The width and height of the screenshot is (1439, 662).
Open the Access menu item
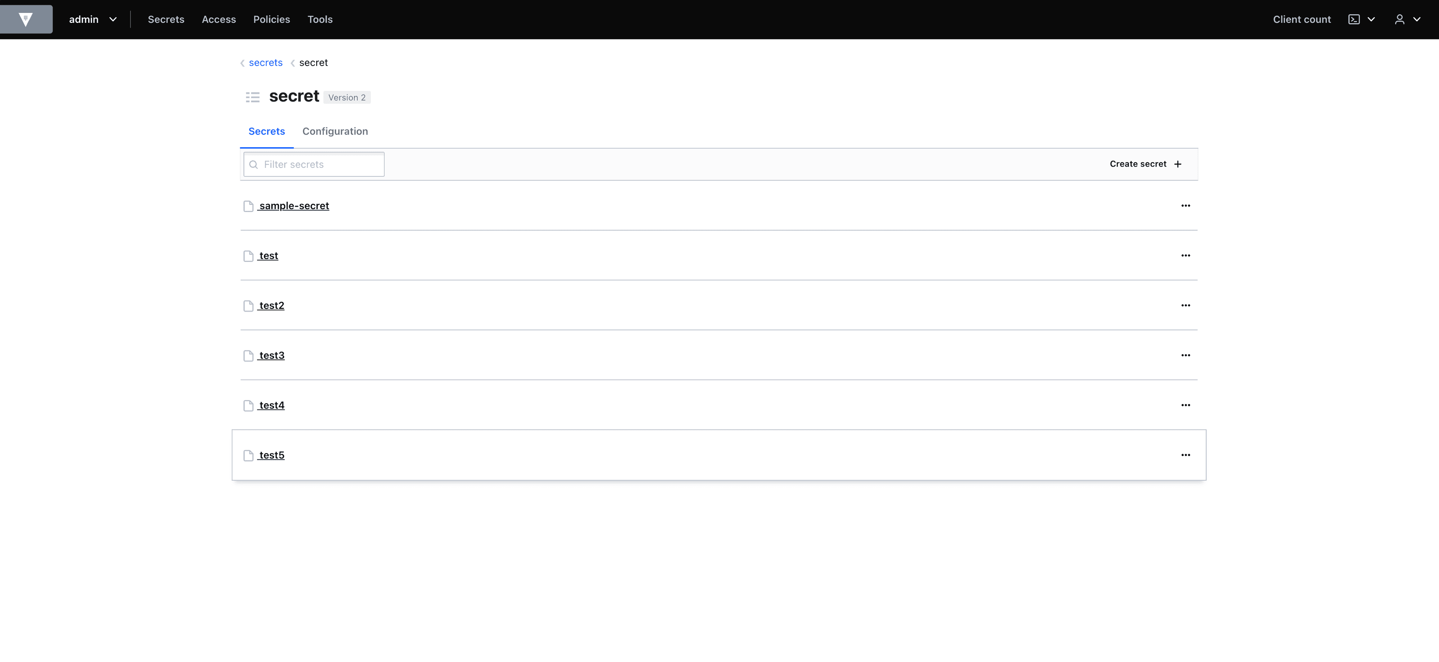click(x=218, y=18)
